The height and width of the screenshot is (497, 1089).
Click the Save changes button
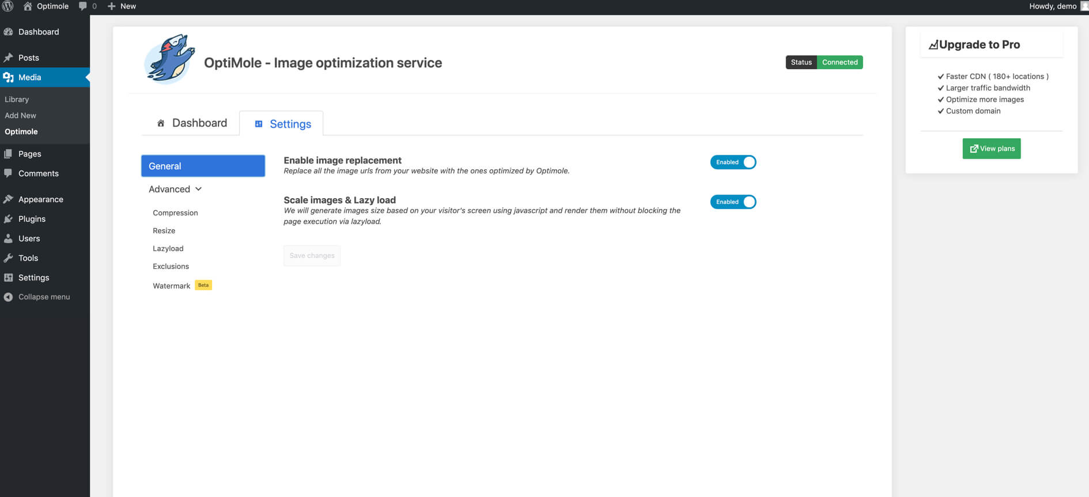[x=312, y=256]
